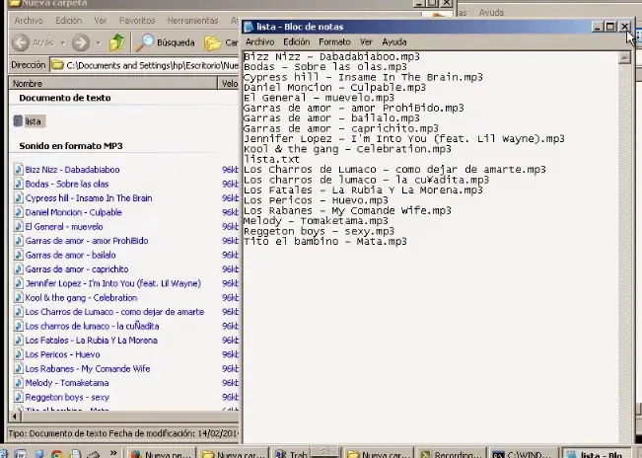Click Notepad line 'Tito el bambino - Mata.mp3'

pos(325,241)
